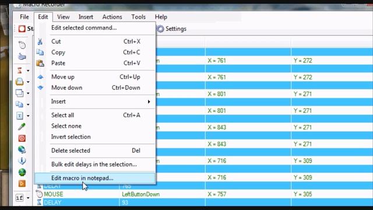Click the orange play macro icon

[x=22, y=183]
